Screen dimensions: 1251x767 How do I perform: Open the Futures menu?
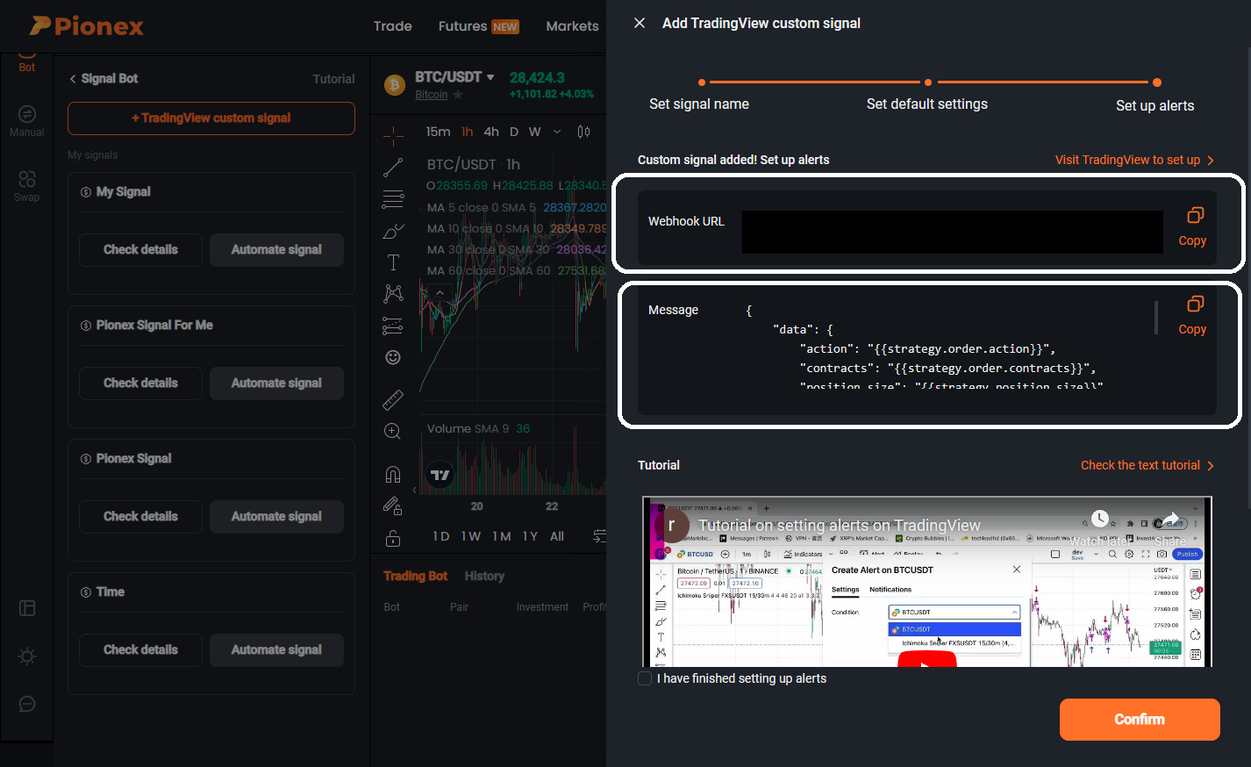point(478,26)
